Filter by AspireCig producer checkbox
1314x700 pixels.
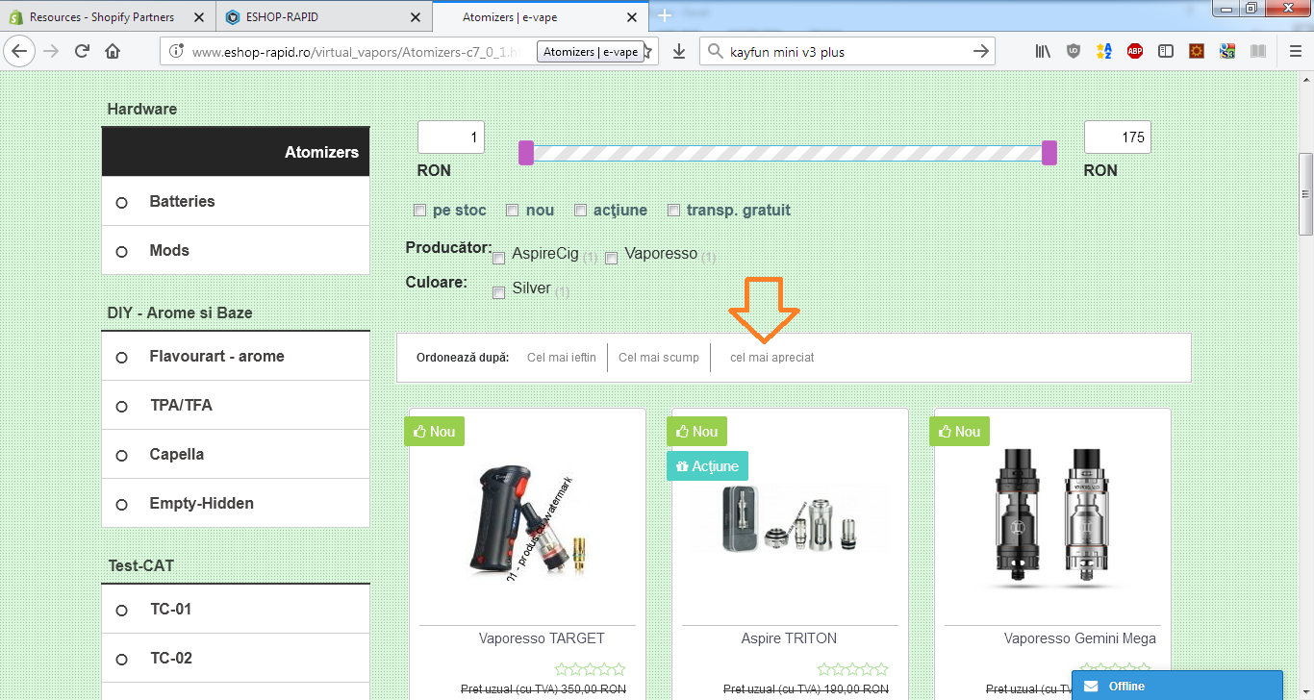498,259
